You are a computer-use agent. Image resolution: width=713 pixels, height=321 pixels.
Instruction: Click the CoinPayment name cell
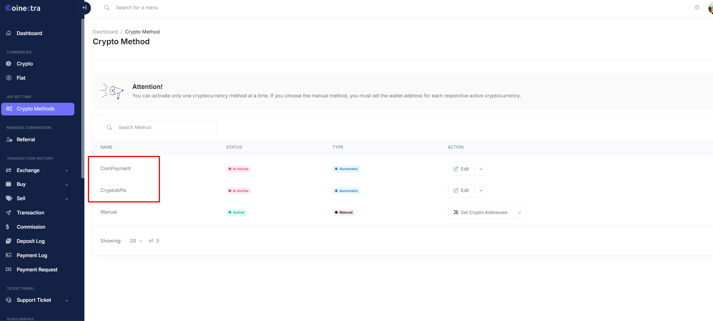pos(116,169)
